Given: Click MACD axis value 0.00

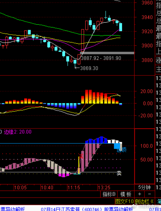Looking at the screenshot, I should pyautogui.click(x=148, y=104).
